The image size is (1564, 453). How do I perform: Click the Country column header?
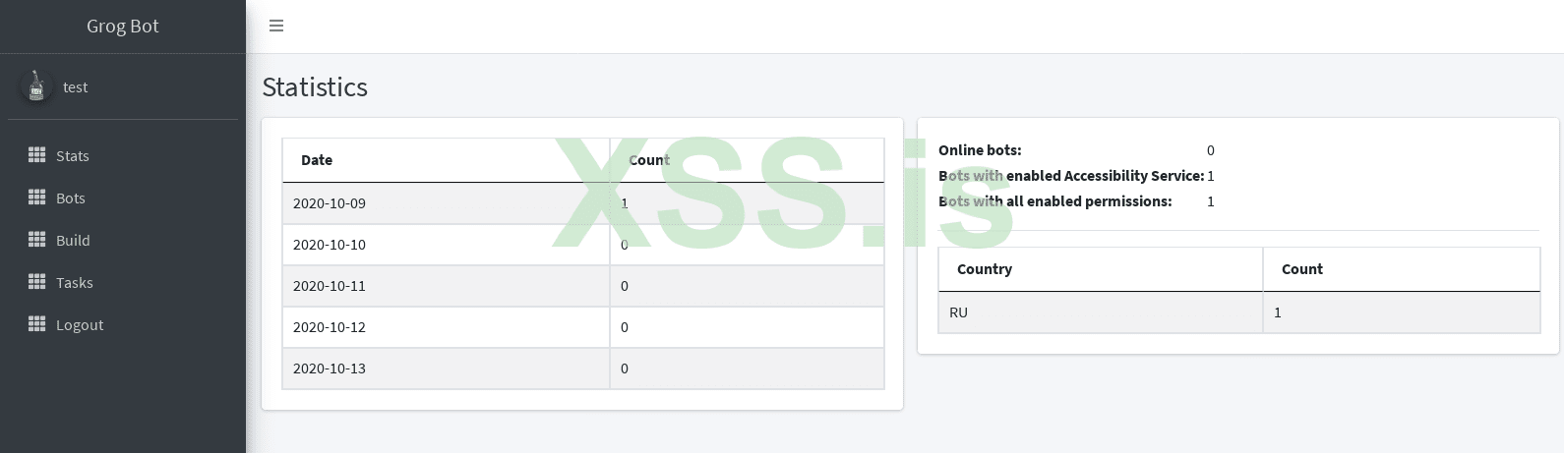(x=985, y=269)
